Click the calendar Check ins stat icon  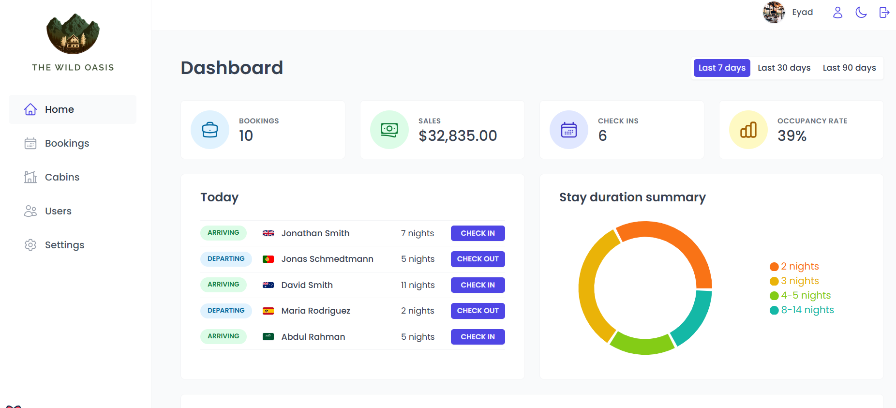click(569, 130)
